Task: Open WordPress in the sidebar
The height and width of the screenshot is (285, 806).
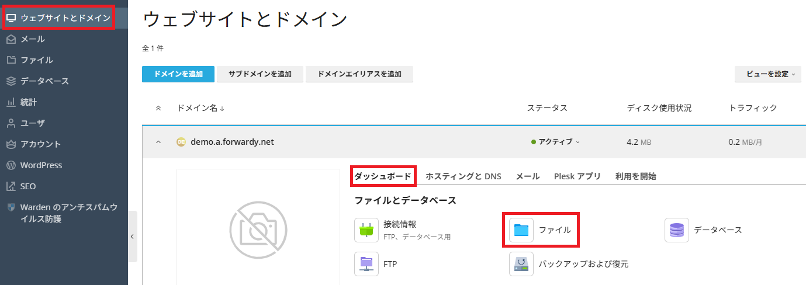Action: click(x=41, y=165)
